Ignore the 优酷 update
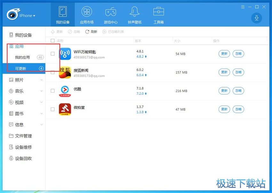 click(x=238, y=91)
